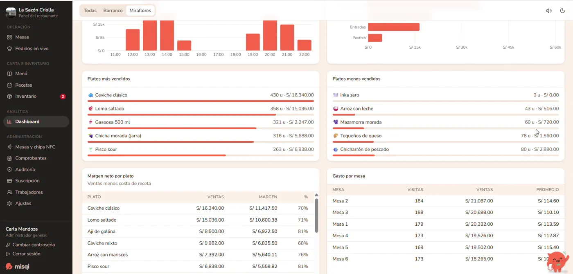Viewport: 573px width, 274px height.
Task: Click the MARGEN column header
Action: click(268, 197)
